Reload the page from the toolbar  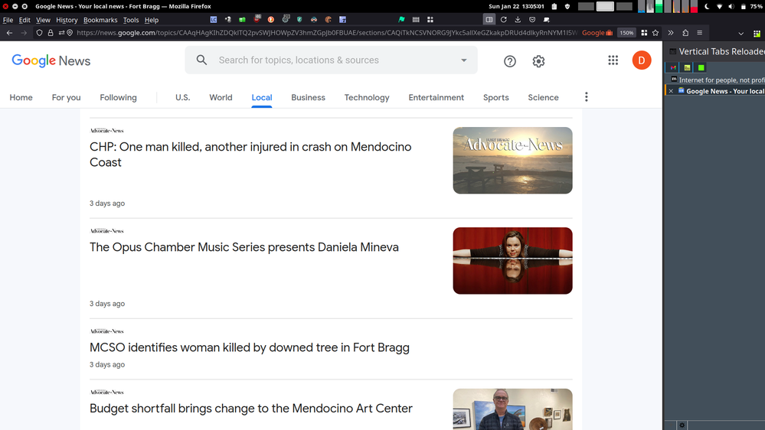tap(503, 20)
